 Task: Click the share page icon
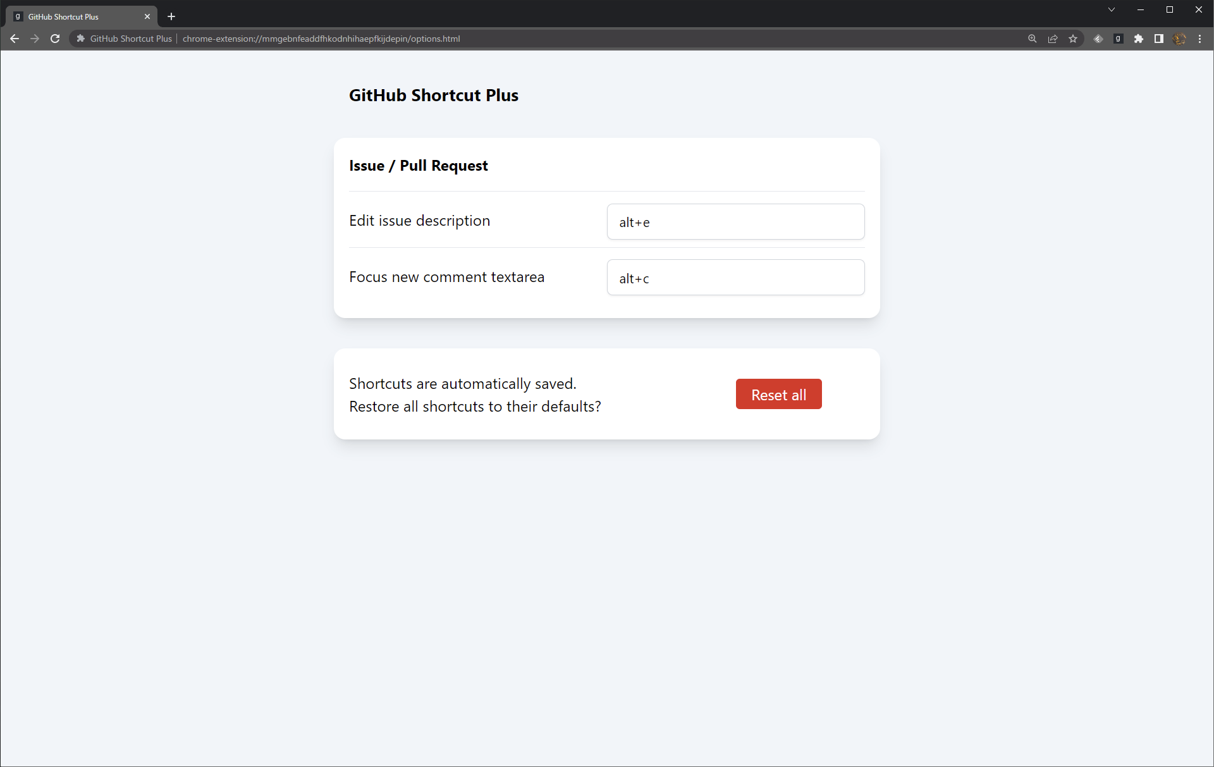[x=1053, y=39]
